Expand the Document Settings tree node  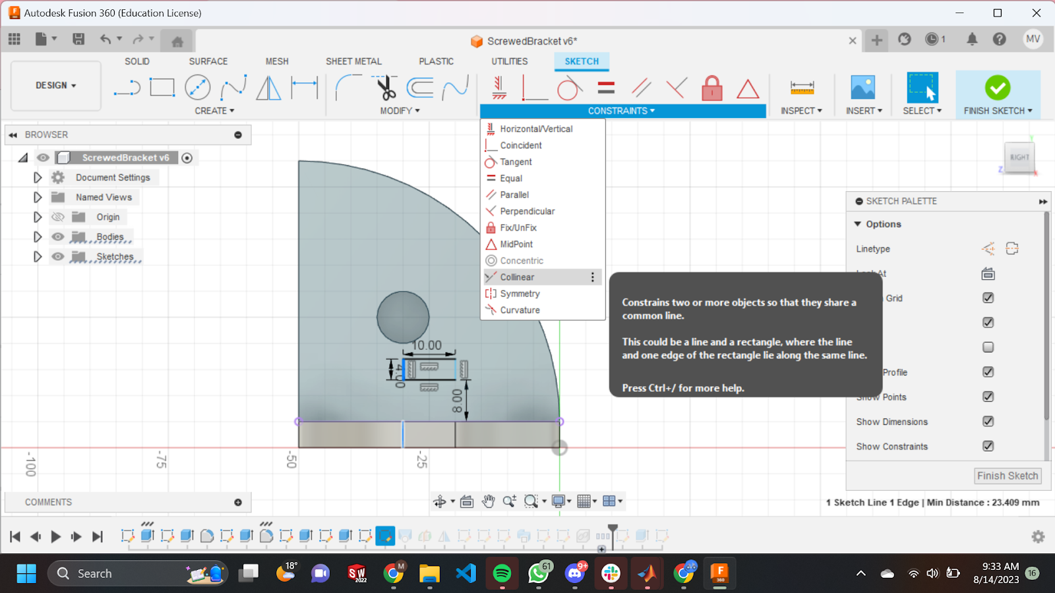tap(38, 177)
